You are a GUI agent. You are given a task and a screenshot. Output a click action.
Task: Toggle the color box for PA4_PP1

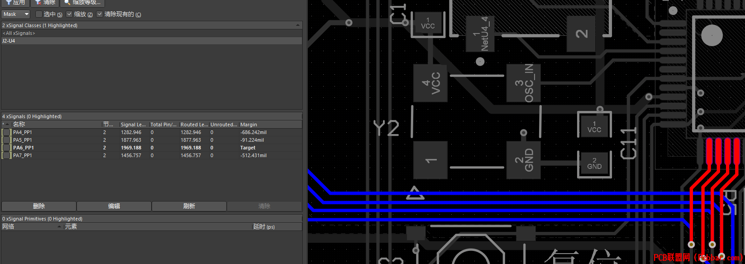pos(6,132)
